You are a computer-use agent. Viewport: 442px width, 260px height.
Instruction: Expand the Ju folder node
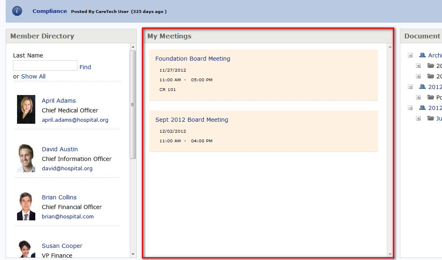(x=418, y=118)
